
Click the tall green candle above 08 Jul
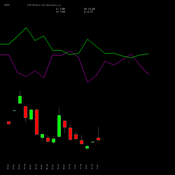click(59, 126)
